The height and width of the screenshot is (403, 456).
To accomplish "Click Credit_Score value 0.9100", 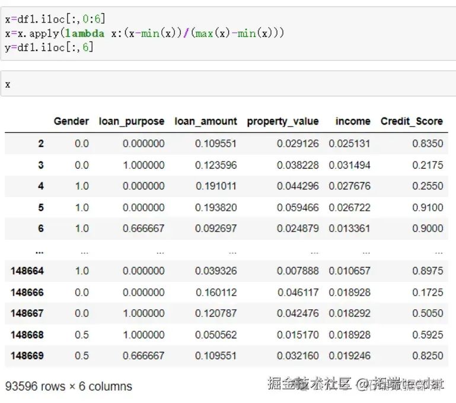I will (428, 208).
